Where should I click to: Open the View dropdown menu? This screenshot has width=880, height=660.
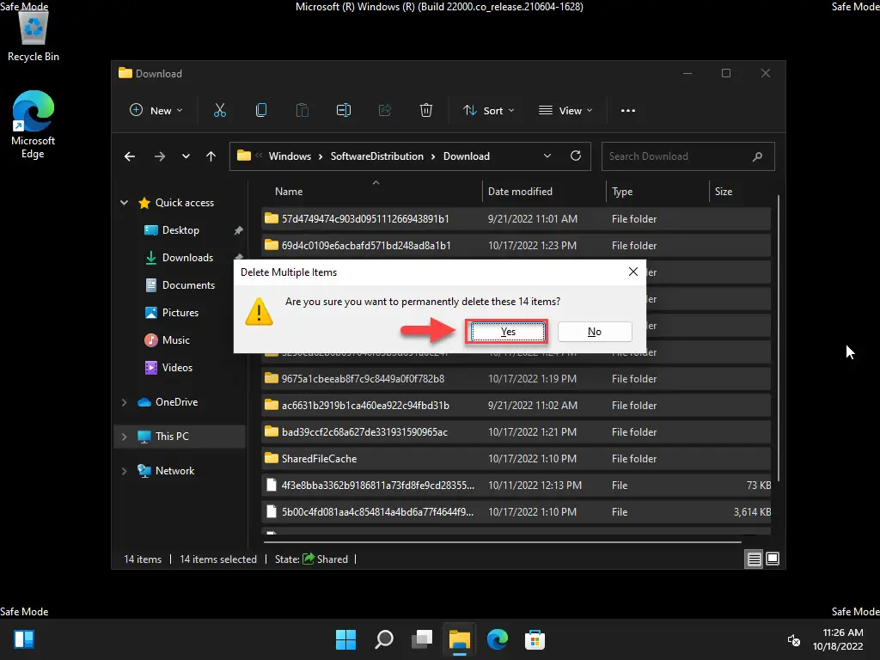pyautogui.click(x=565, y=111)
